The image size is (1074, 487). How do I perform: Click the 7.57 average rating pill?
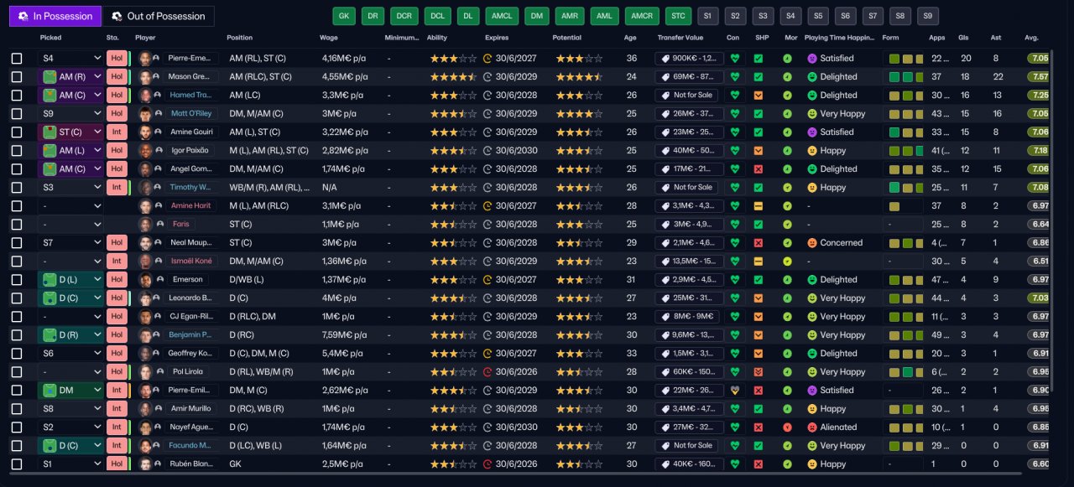click(1039, 77)
